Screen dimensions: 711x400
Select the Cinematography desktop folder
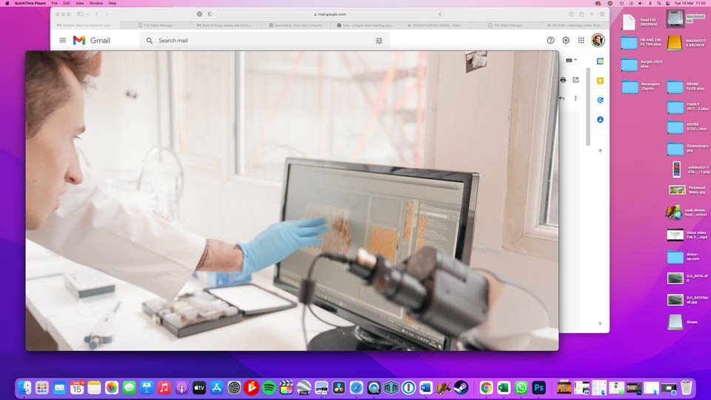coord(675,148)
